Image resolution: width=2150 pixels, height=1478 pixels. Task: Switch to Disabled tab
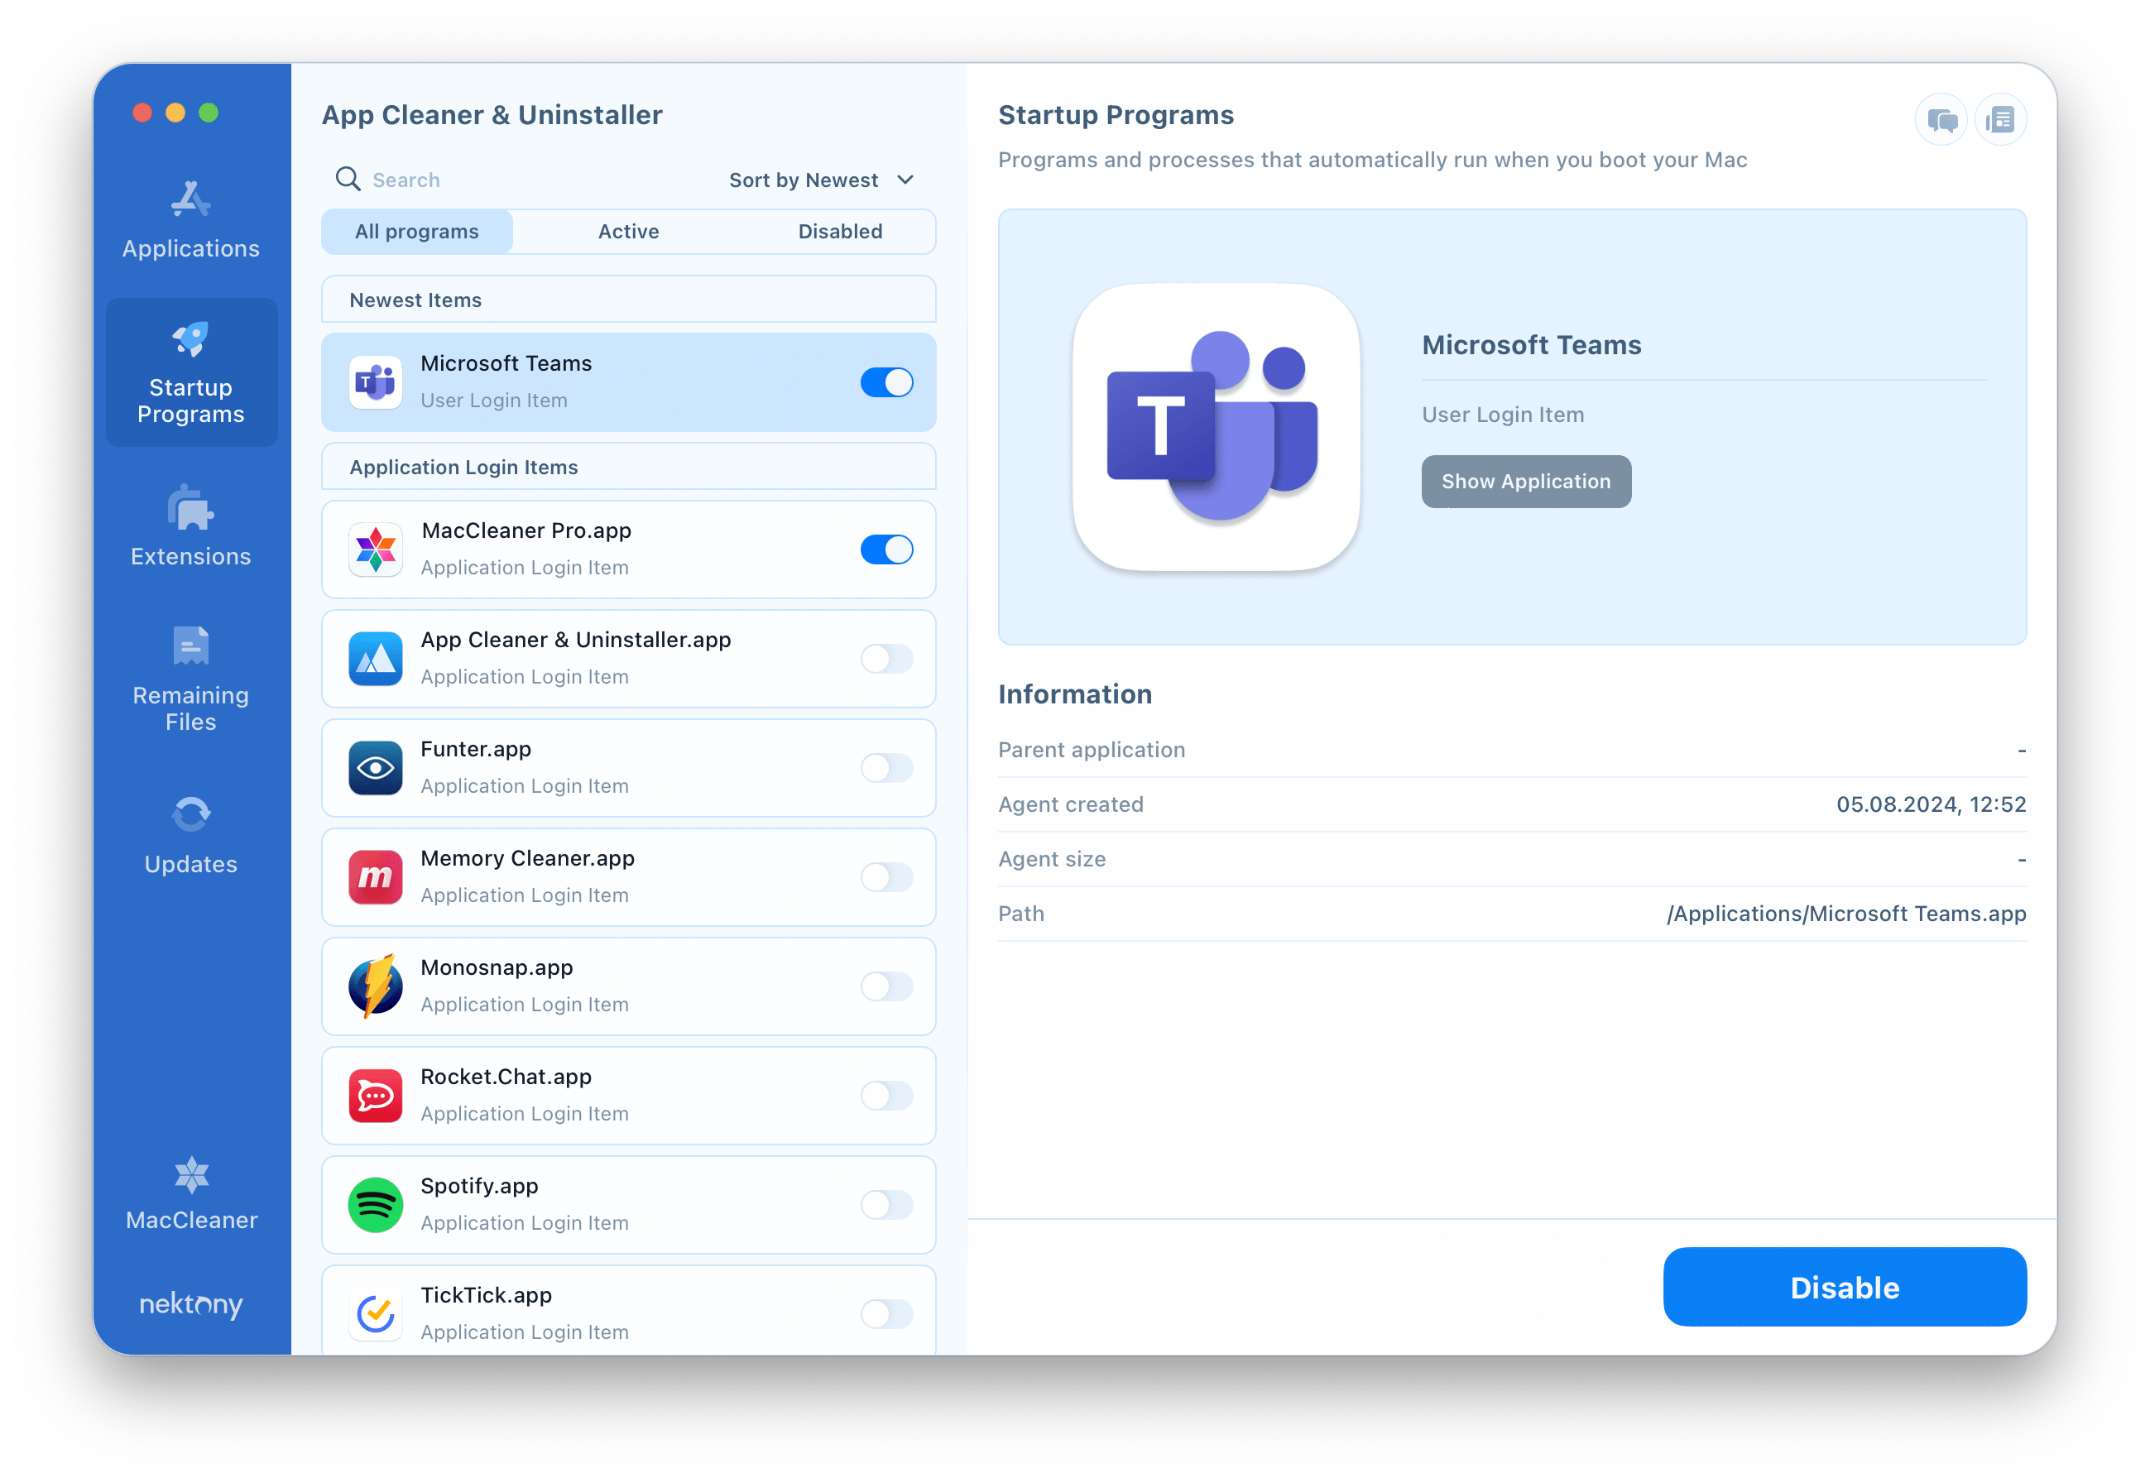(842, 230)
